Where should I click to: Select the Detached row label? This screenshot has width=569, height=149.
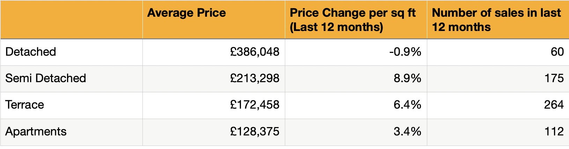click(31, 52)
